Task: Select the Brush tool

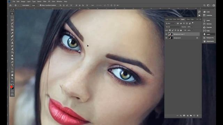Action: 12,40
